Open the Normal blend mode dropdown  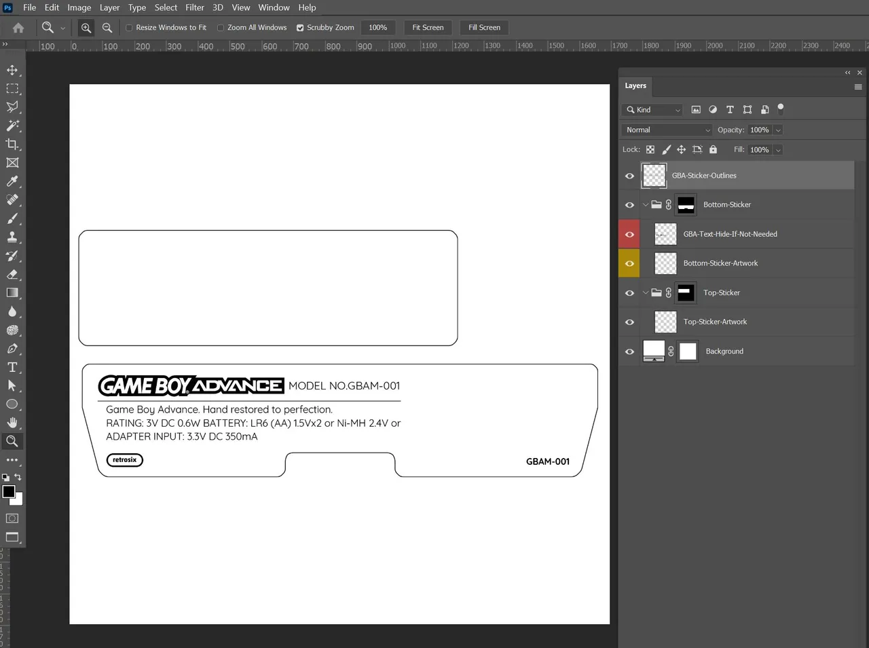click(x=667, y=130)
